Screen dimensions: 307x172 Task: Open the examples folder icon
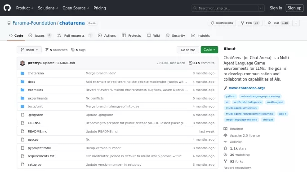22,90
